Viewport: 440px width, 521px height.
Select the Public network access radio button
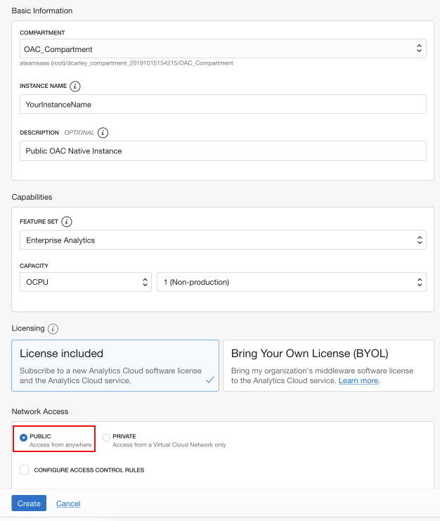pyautogui.click(x=24, y=437)
